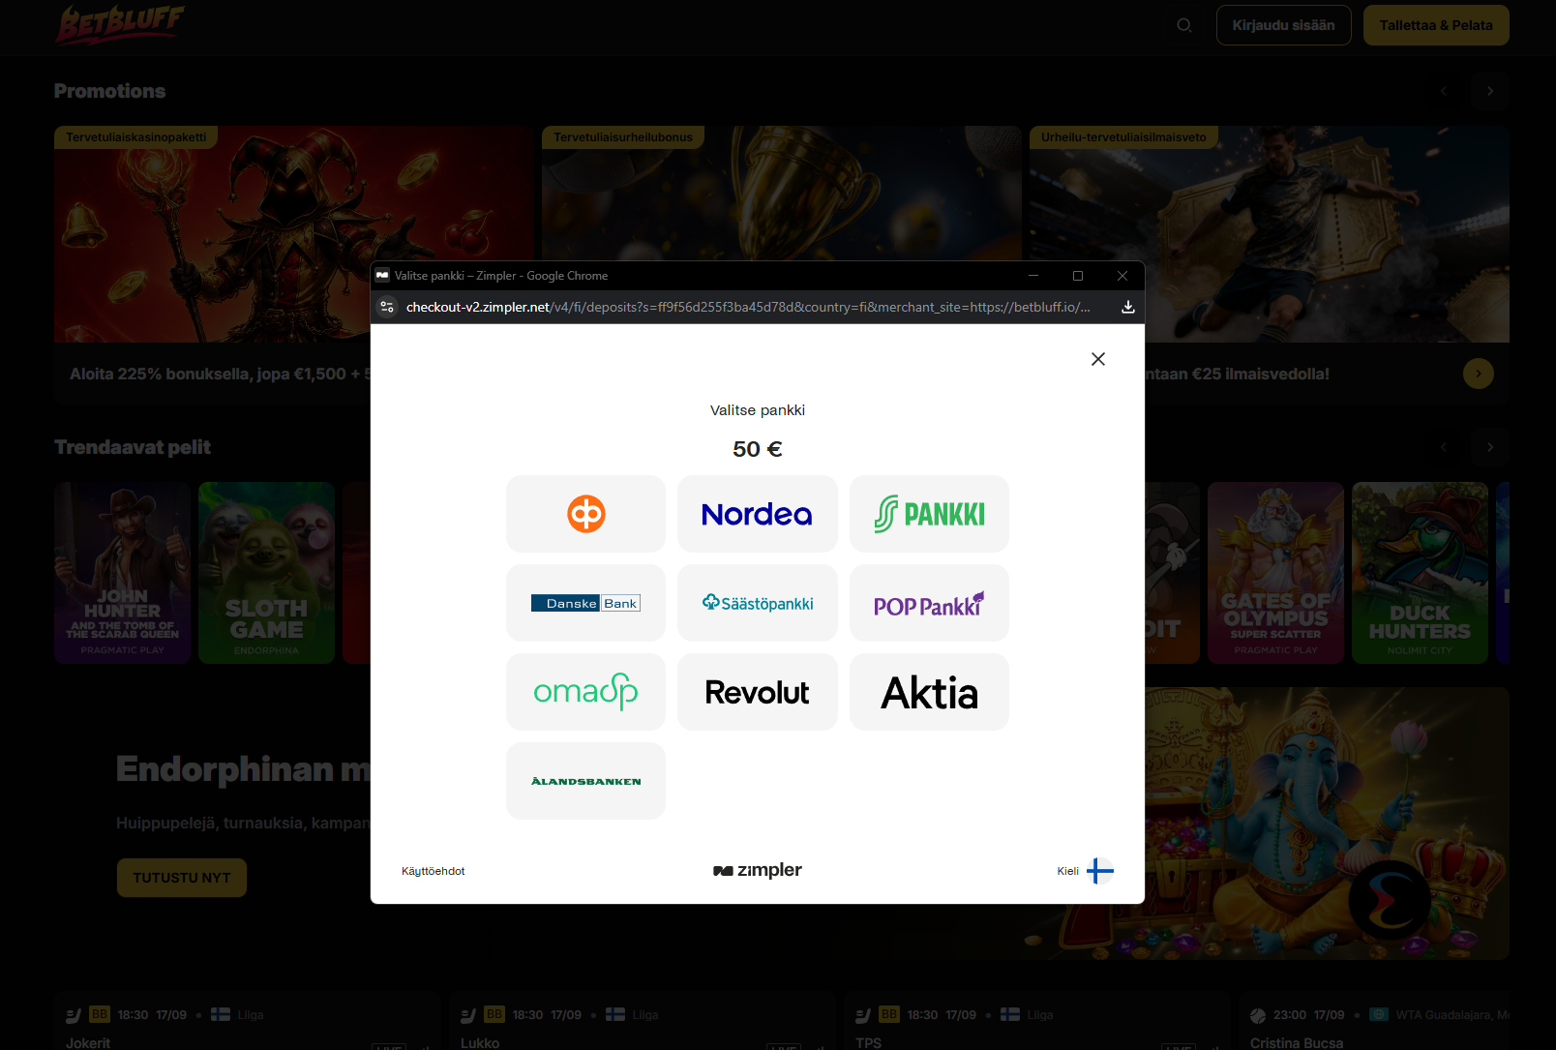This screenshot has width=1556, height=1050.
Task: Maximize the Zimpler Chrome popup window
Action: pos(1078,276)
